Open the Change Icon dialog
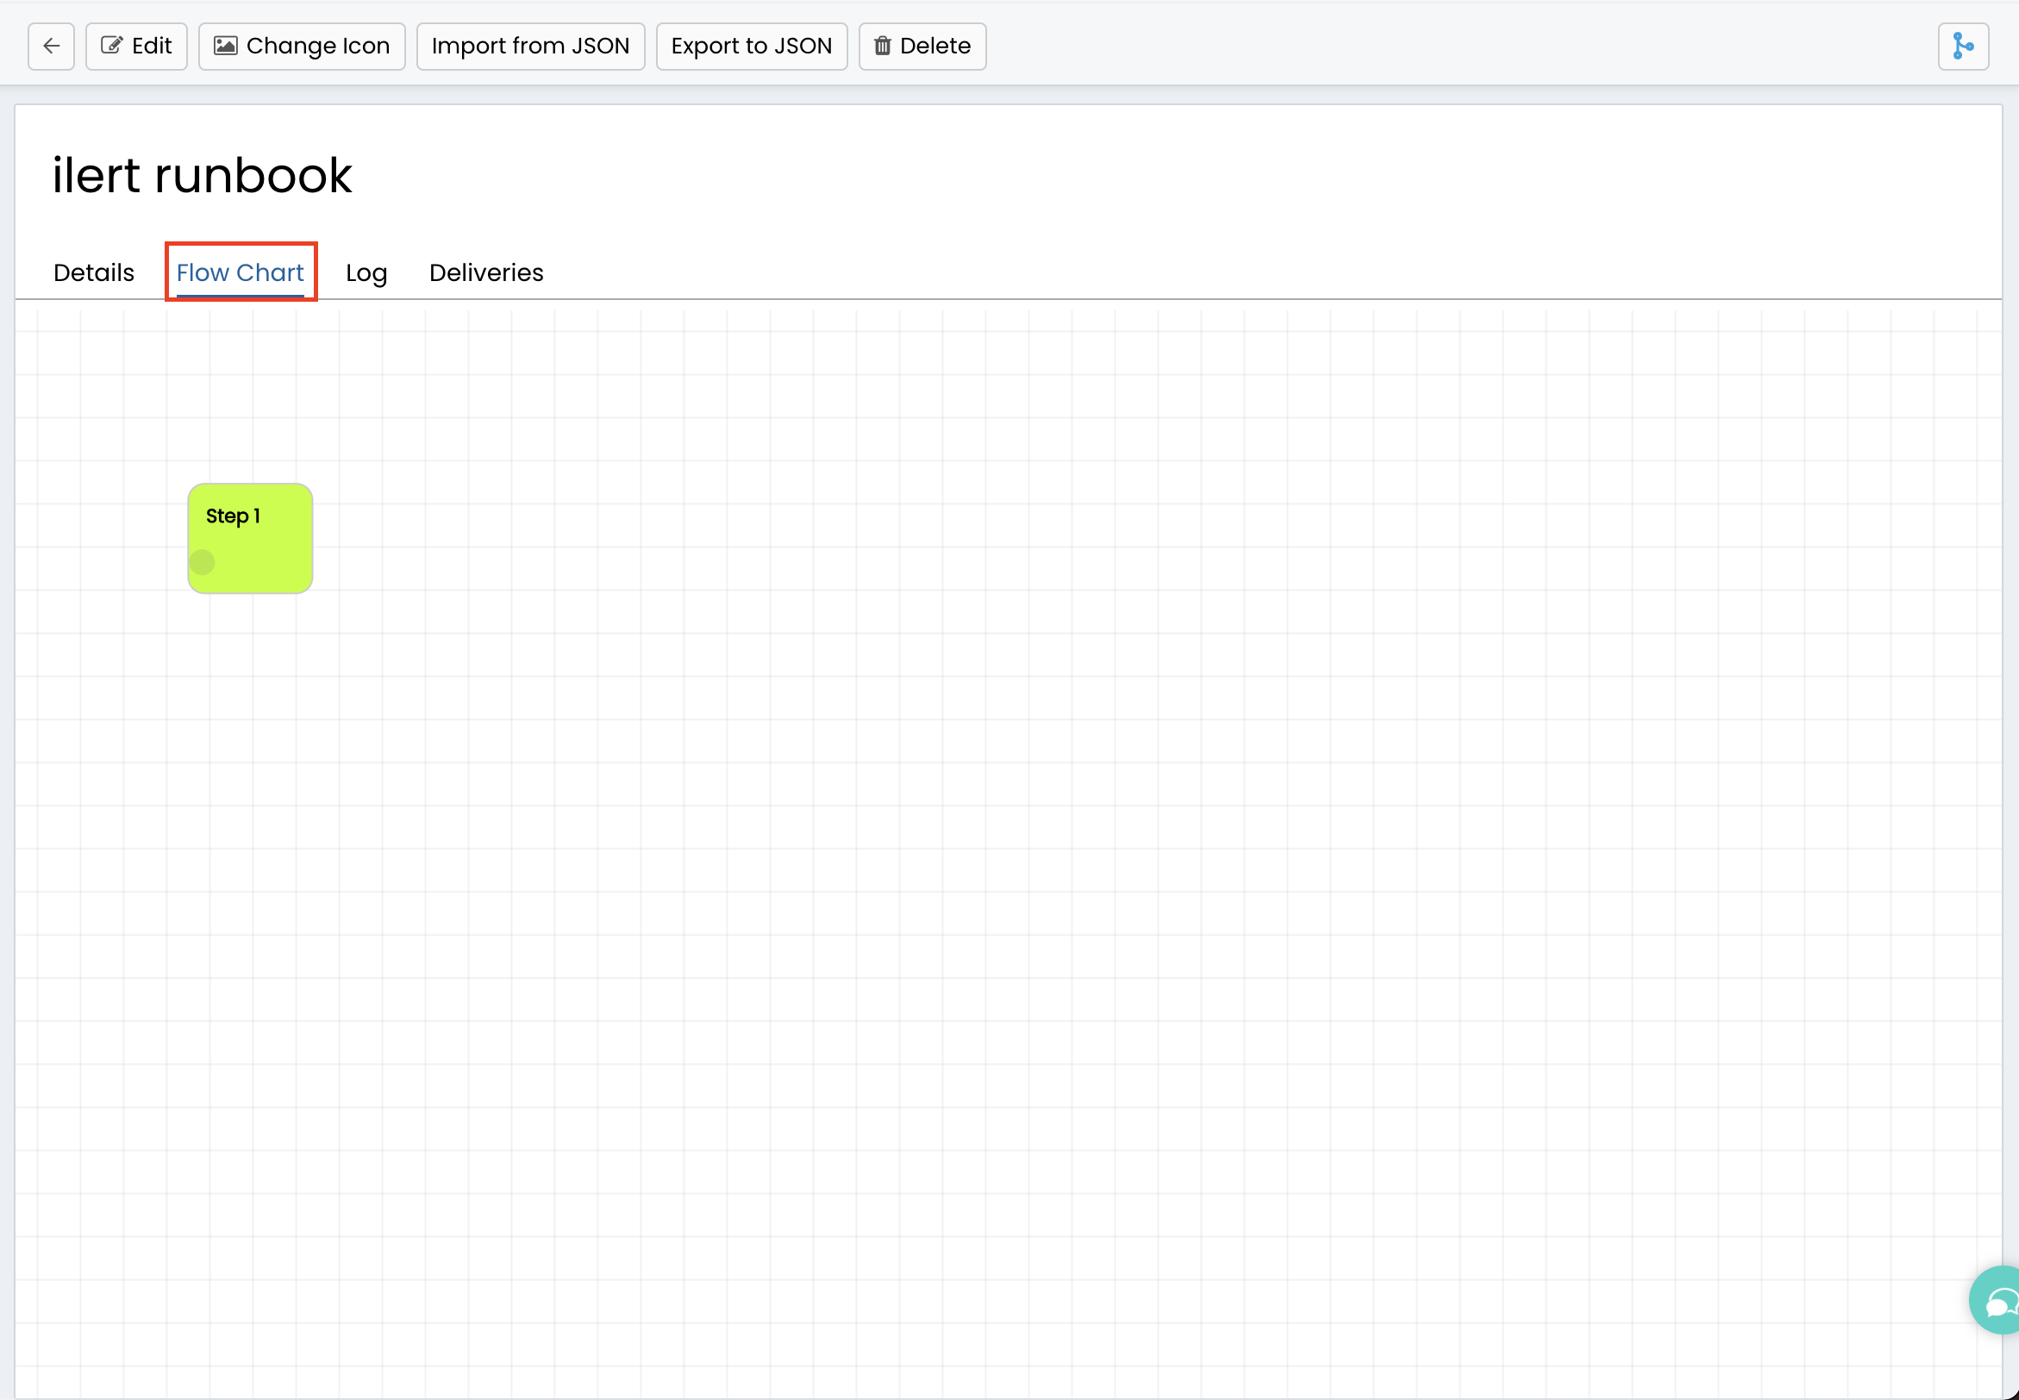The width and height of the screenshot is (2019, 1400). coord(302,47)
